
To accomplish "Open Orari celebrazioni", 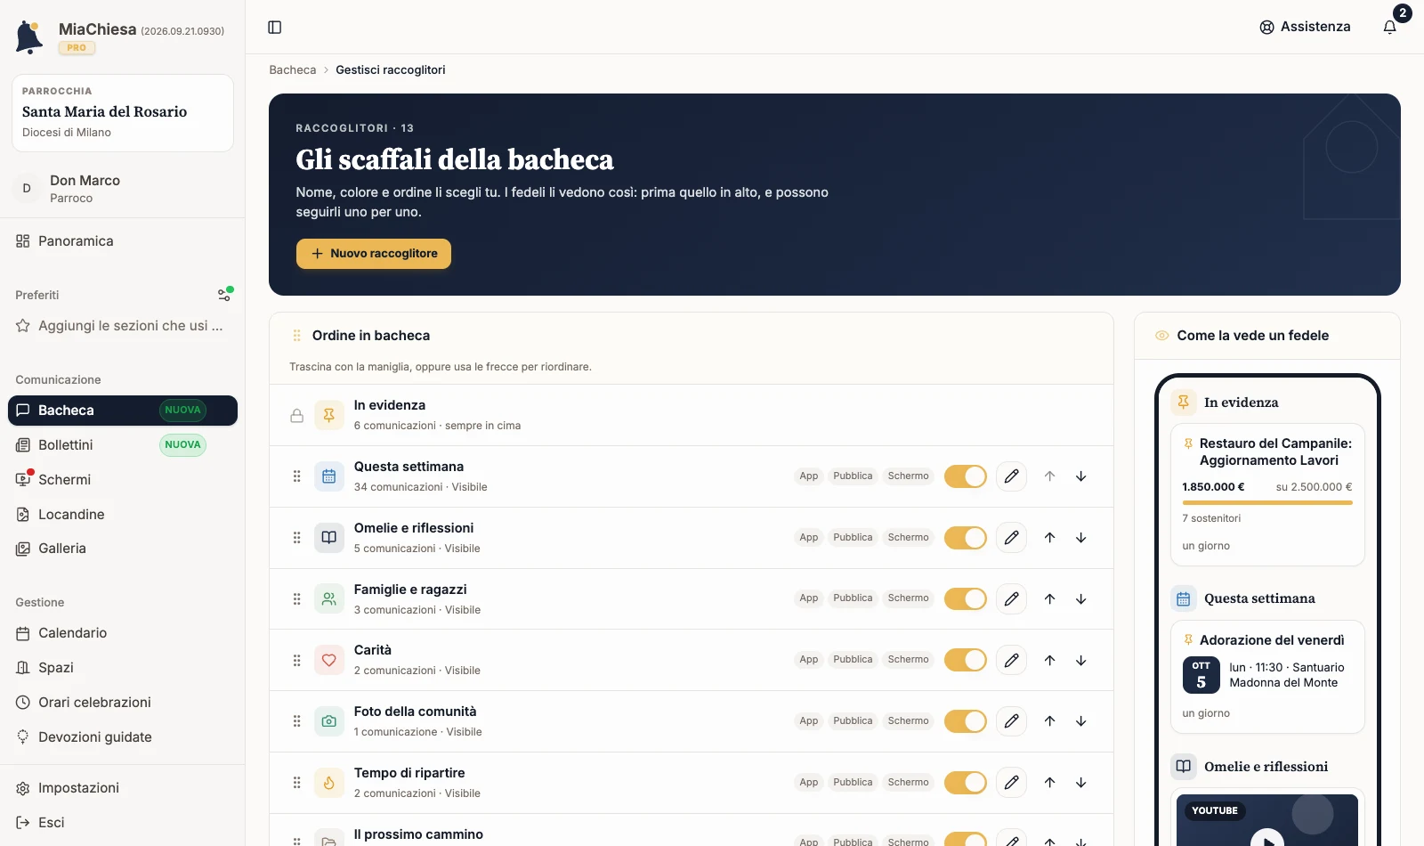I will click(x=123, y=703).
